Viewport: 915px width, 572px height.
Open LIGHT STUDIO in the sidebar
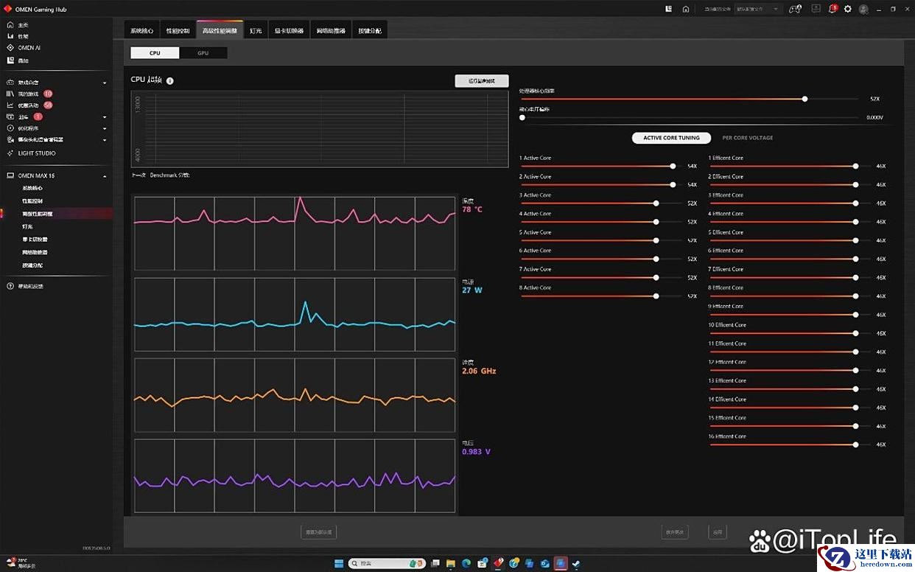click(x=36, y=153)
